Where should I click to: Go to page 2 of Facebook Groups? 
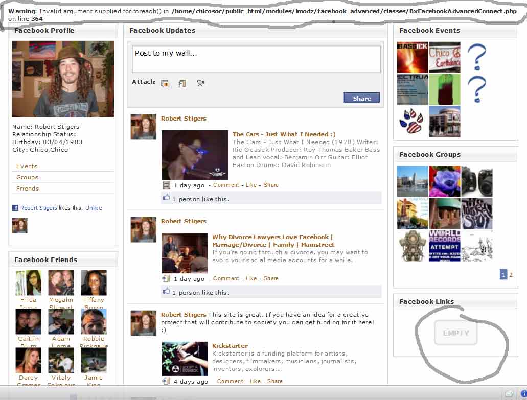coord(511,275)
